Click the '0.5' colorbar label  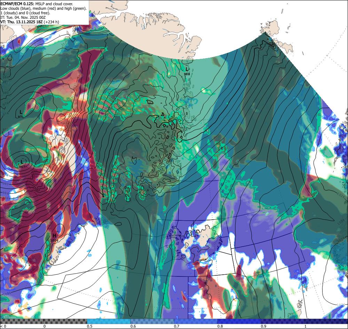coord(90,326)
